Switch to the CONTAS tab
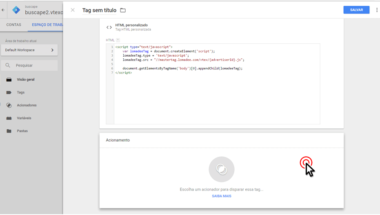 13,25
